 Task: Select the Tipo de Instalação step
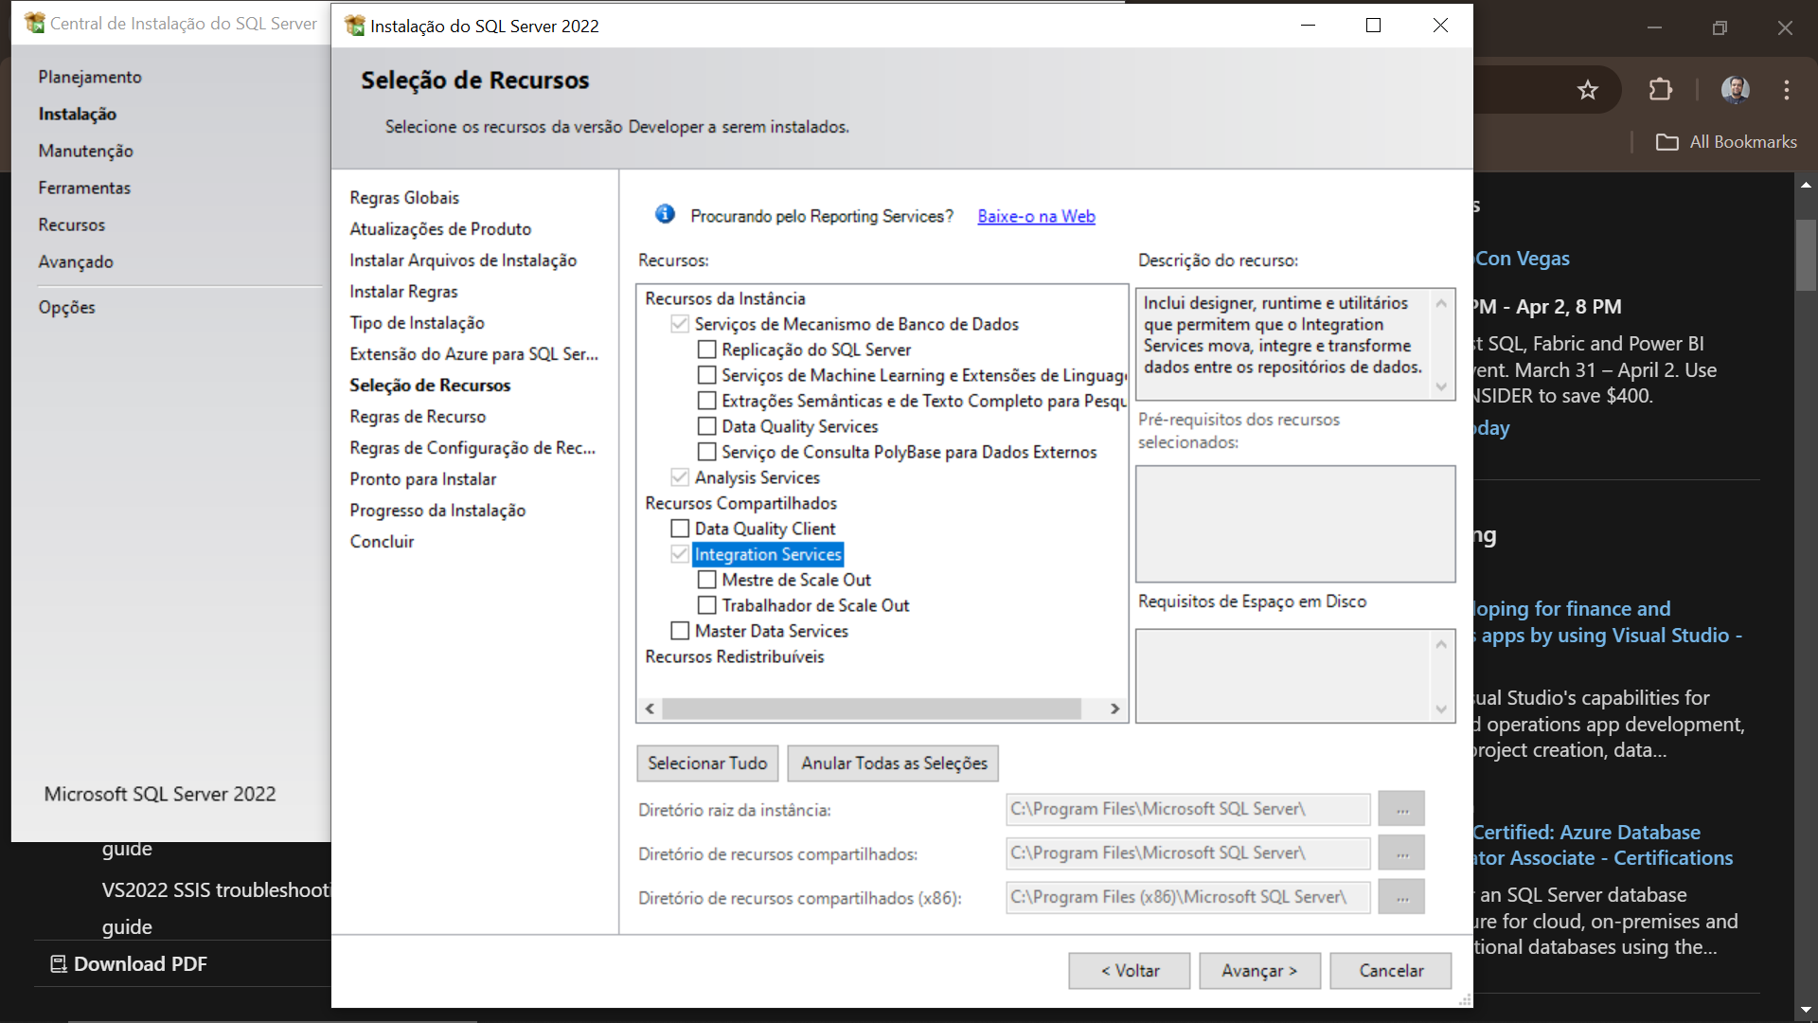pyautogui.click(x=417, y=323)
